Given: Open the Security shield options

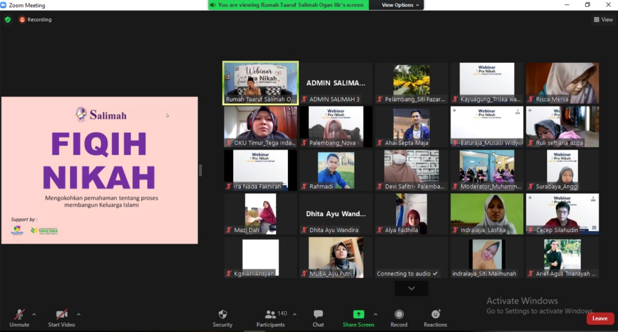Looking at the screenshot, I should (x=223, y=318).
